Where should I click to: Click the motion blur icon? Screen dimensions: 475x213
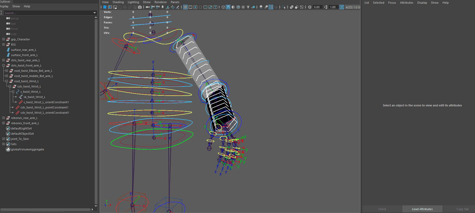tap(266, 7)
